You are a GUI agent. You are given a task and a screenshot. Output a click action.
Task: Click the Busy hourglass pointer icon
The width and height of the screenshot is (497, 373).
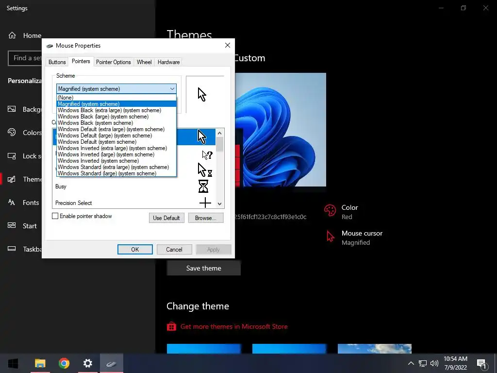tap(203, 186)
